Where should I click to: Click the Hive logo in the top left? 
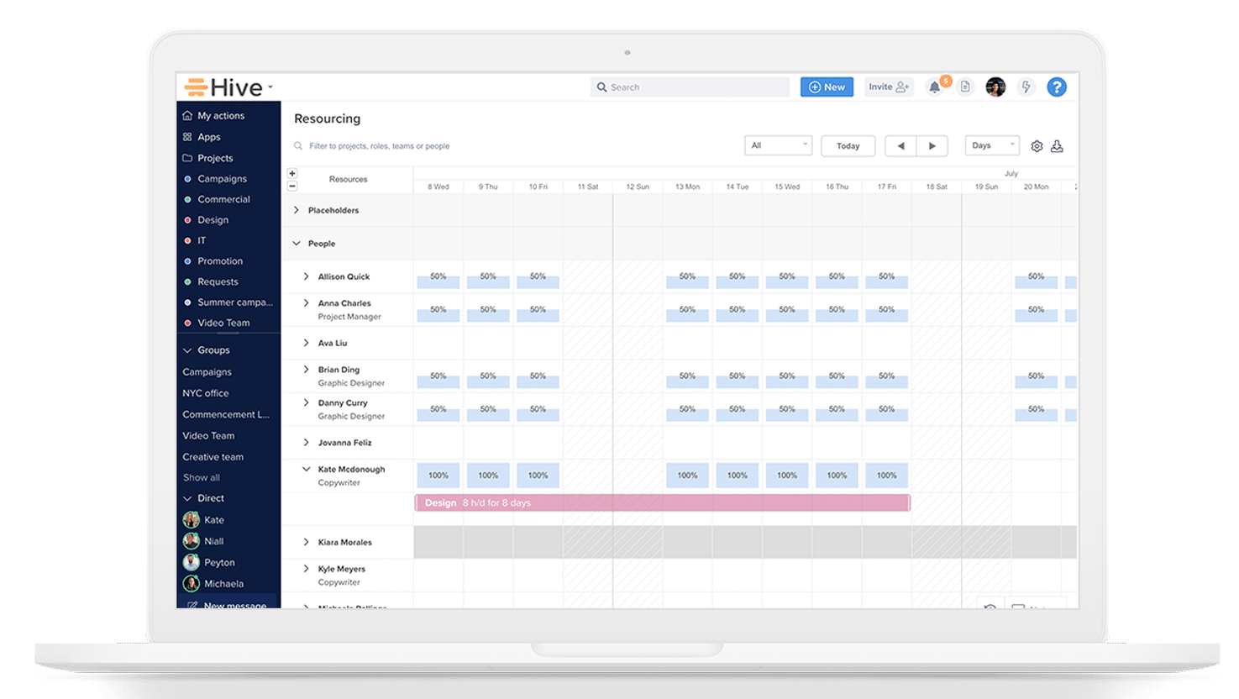click(223, 87)
